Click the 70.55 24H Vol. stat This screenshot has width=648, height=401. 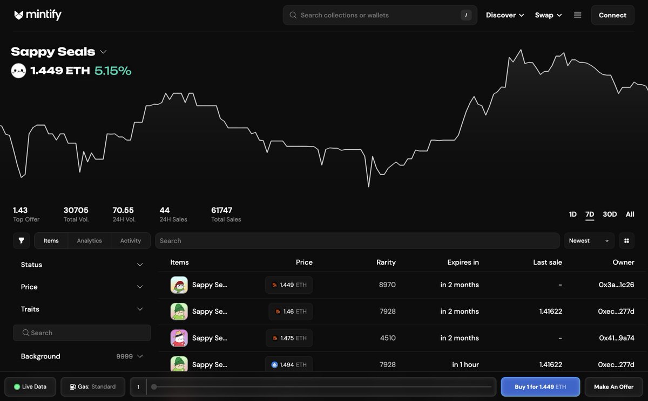click(124, 214)
